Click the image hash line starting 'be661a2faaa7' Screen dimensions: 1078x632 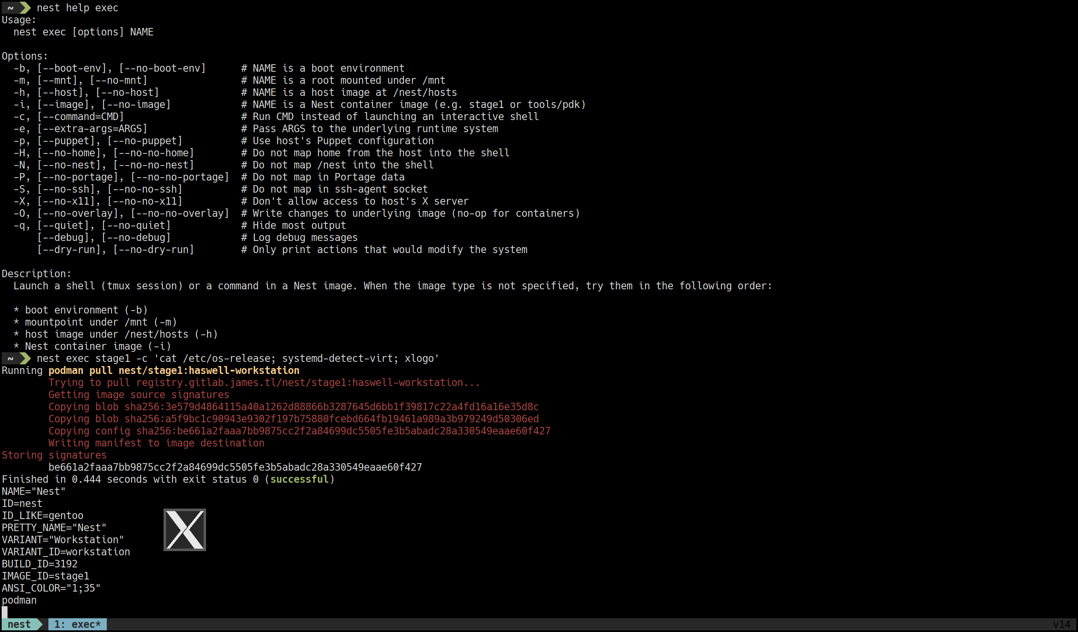[235, 467]
